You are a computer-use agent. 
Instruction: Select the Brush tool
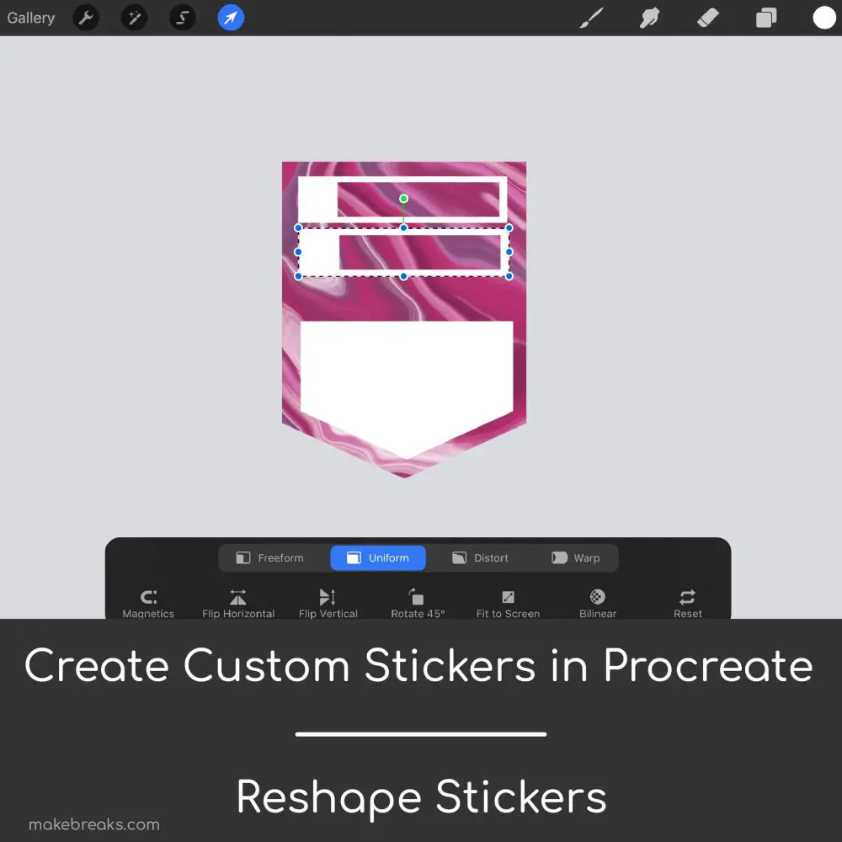coord(592,18)
